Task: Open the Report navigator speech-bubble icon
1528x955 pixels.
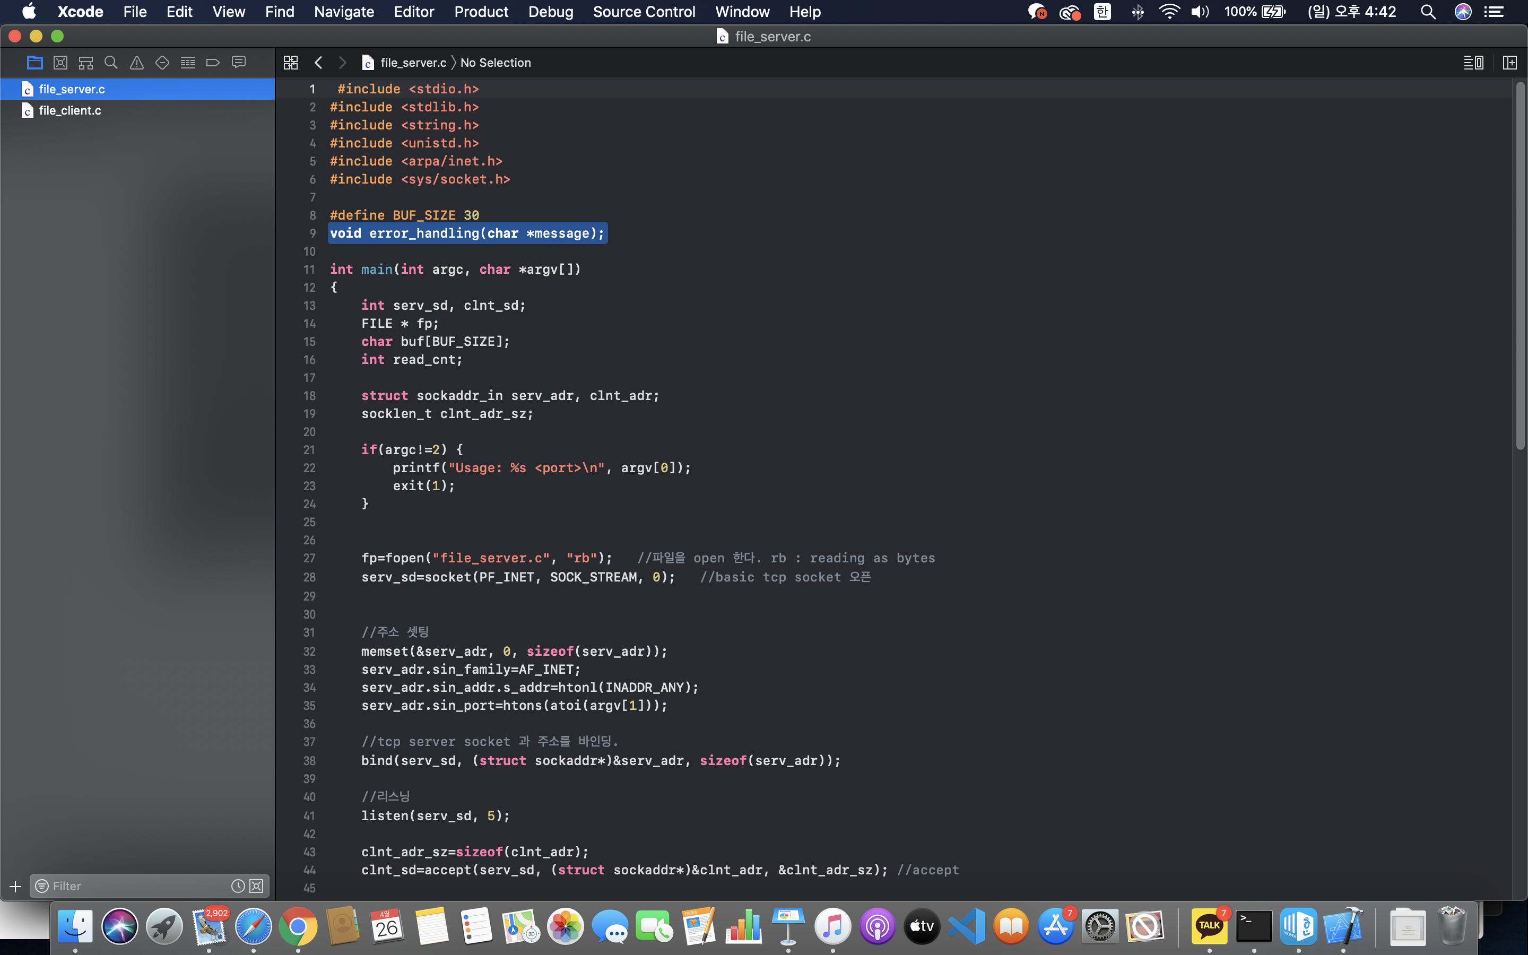Action: coord(239,63)
